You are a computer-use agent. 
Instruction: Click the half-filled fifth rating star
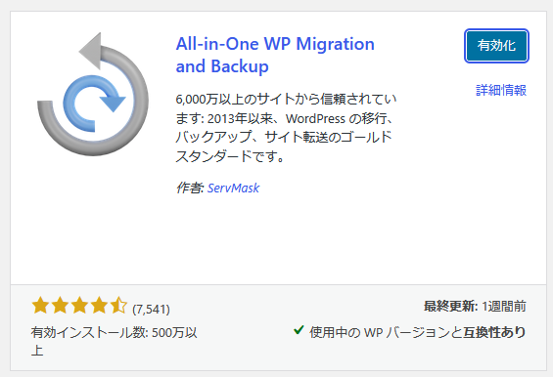coord(118,305)
